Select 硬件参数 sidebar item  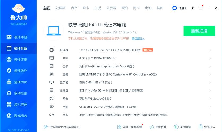tap(18, 49)
